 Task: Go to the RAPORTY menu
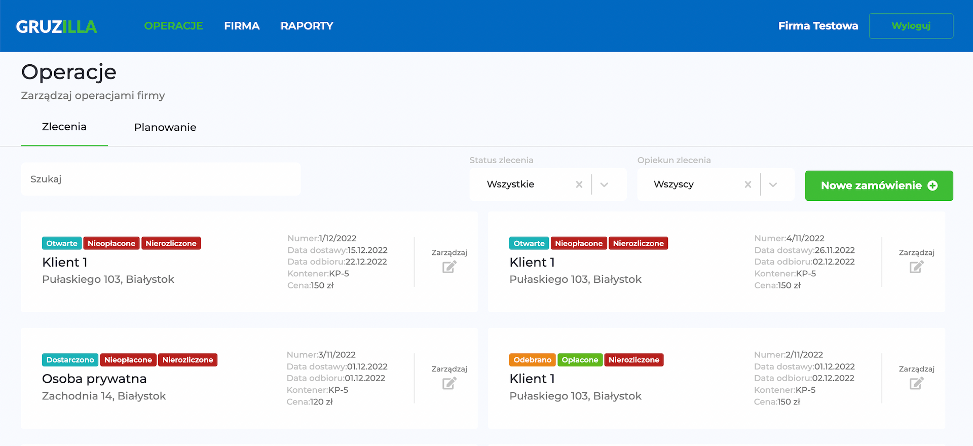(x=307, y=26)
